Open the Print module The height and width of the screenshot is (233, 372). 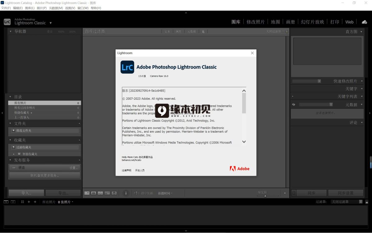(335, 22)
